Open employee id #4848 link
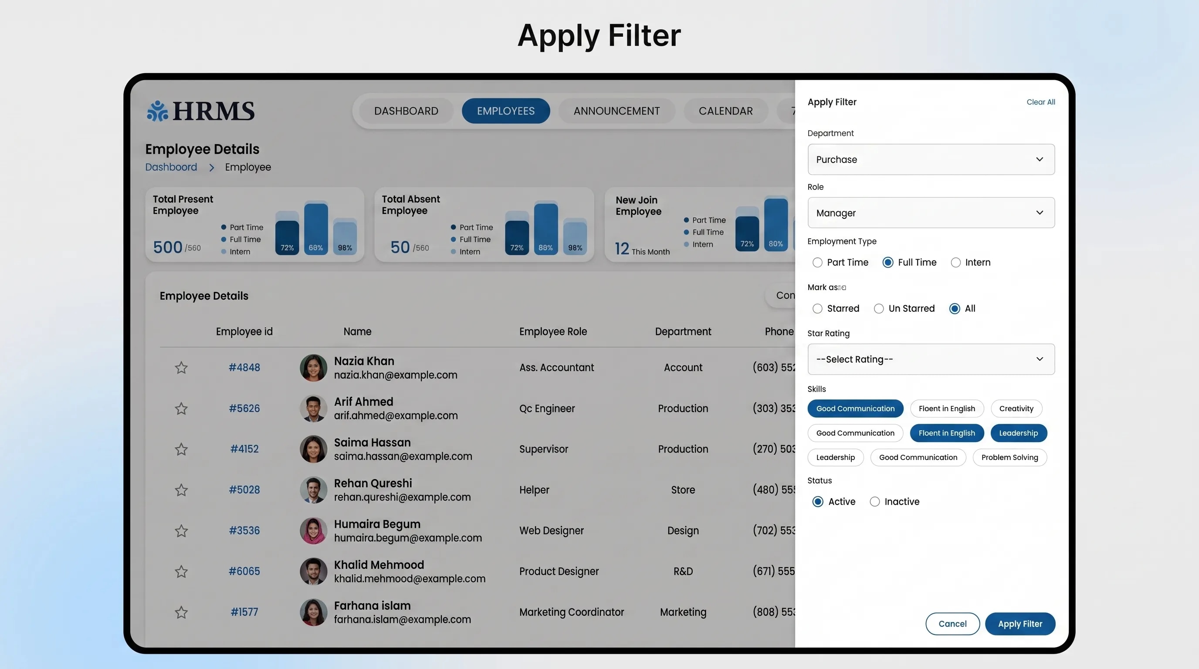The height and width of the screenshot is (669, 1199). coord(244,368)
